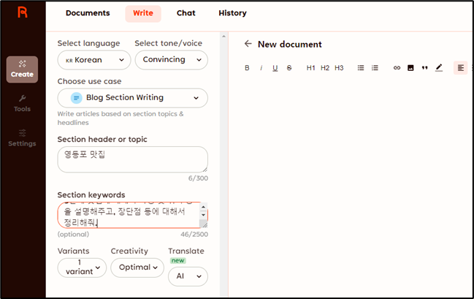This screenshot has height=299, width=474.
Task: Click the 46/2500 character counter
Action: pyautogui.click(x=194, y=234)
